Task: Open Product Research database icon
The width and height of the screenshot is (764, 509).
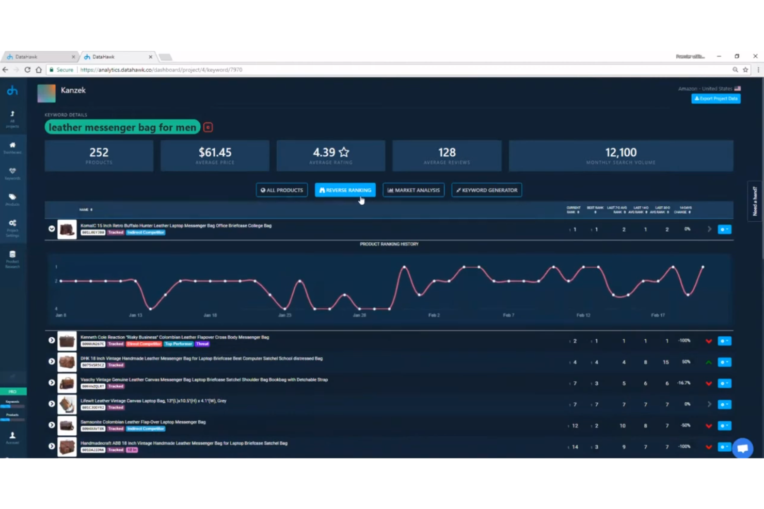Action: (x=12, y=259)
